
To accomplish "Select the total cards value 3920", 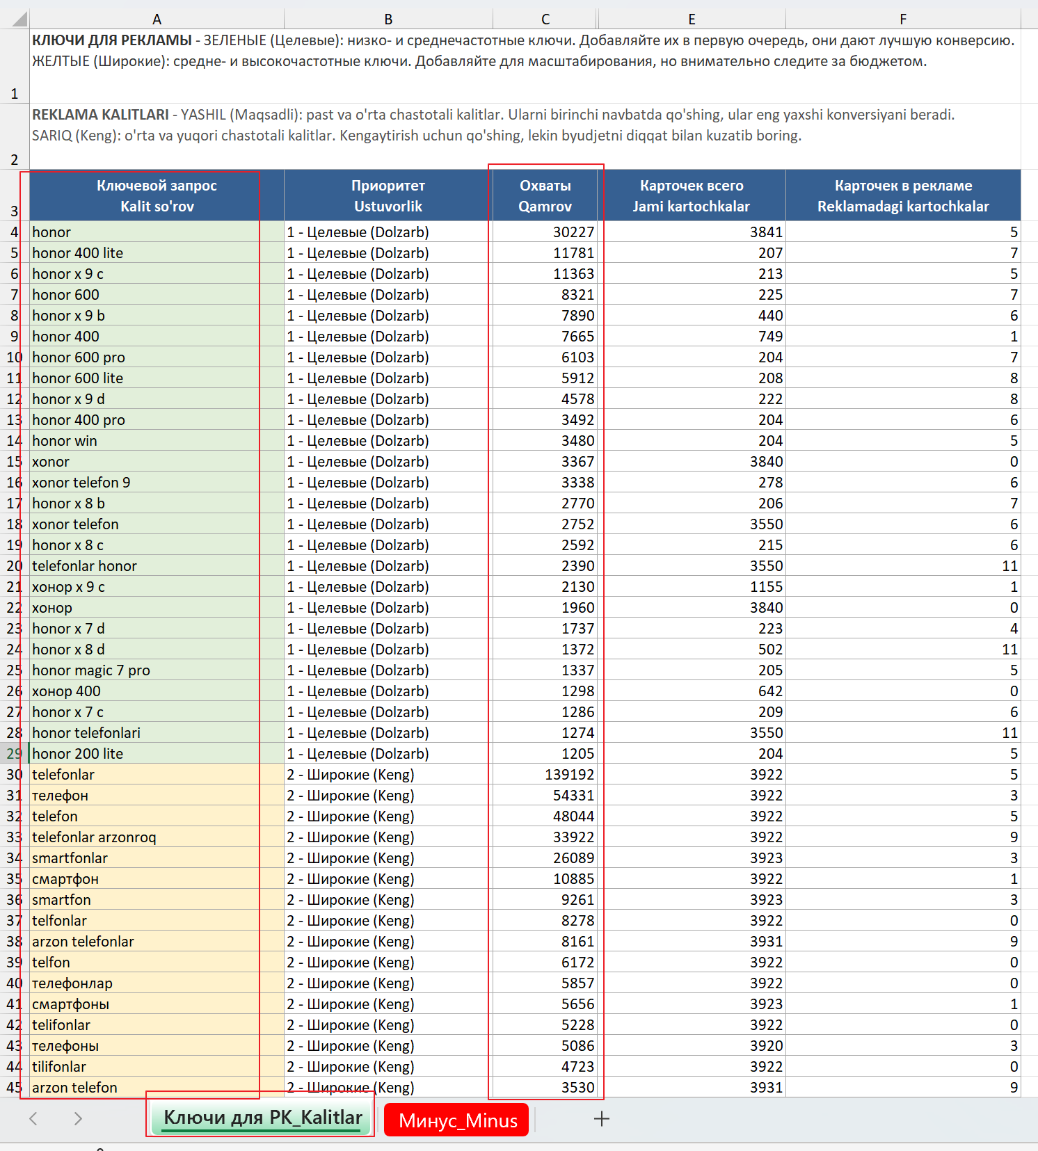I will (x=692, y=1045).
